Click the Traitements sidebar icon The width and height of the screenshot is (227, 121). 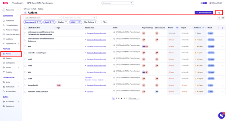(4, 21)
